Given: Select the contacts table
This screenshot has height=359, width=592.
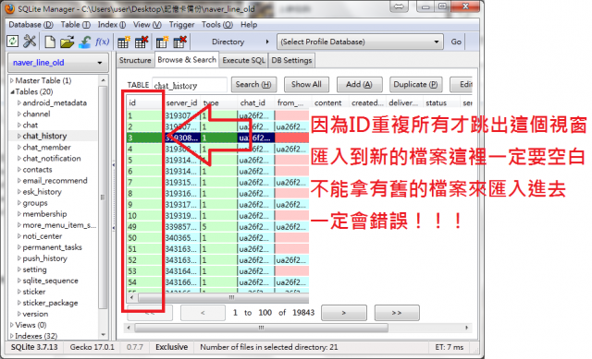Looking at the screenshot, I should (x=37, y=170).
